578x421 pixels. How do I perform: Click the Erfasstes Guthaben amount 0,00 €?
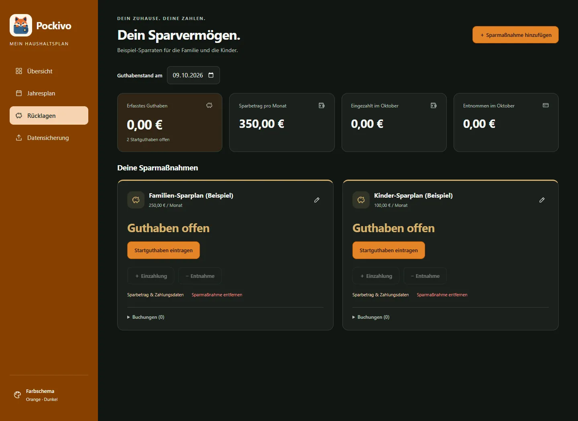click(144, 125)
